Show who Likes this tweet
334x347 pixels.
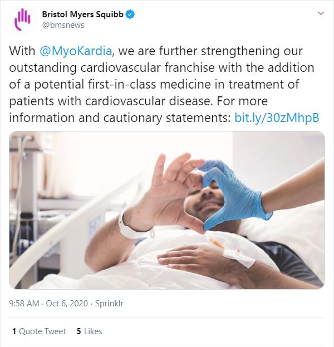tap(93, 331)
